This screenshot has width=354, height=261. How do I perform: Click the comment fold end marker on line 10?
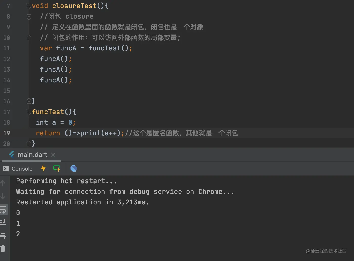(29, 38)
